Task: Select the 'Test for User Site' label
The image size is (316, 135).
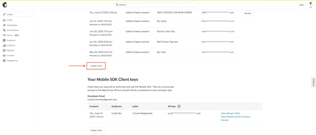Action: [x=166, y=31]
